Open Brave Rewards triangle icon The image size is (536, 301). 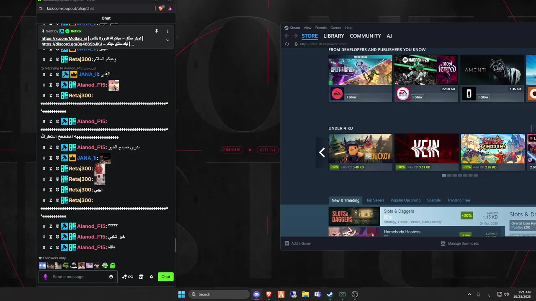coord(170,8)
